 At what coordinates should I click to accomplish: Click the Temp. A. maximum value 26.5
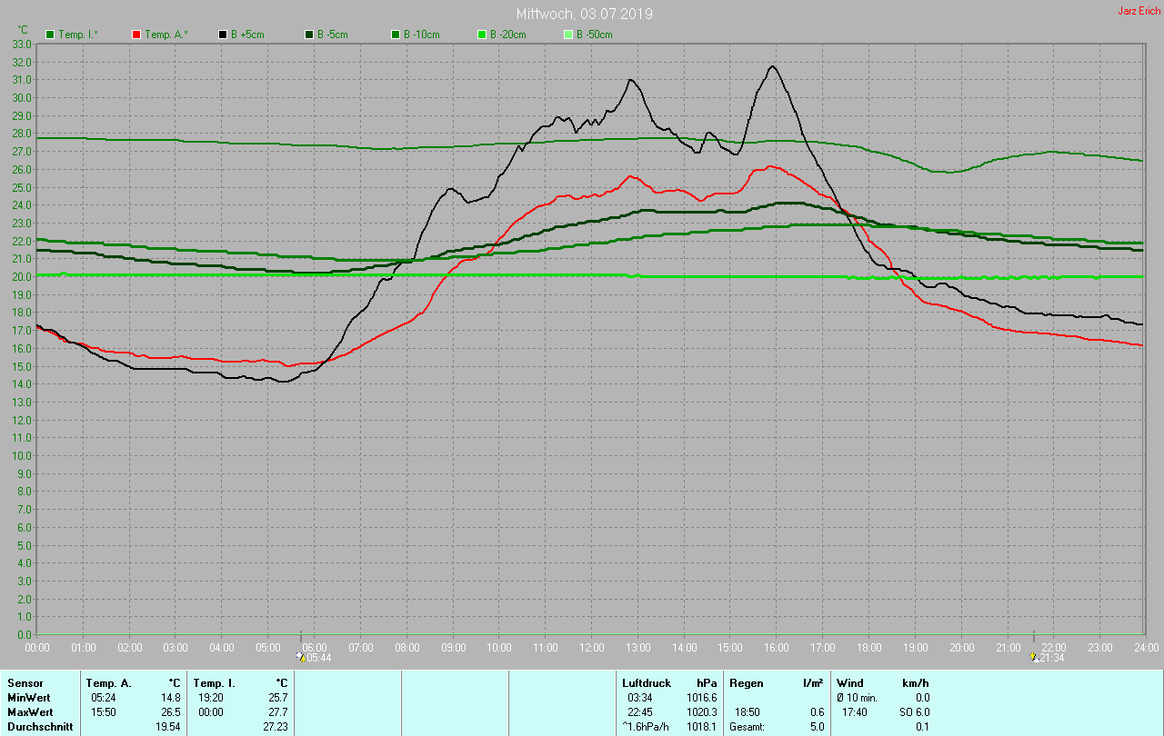[172, 711]
